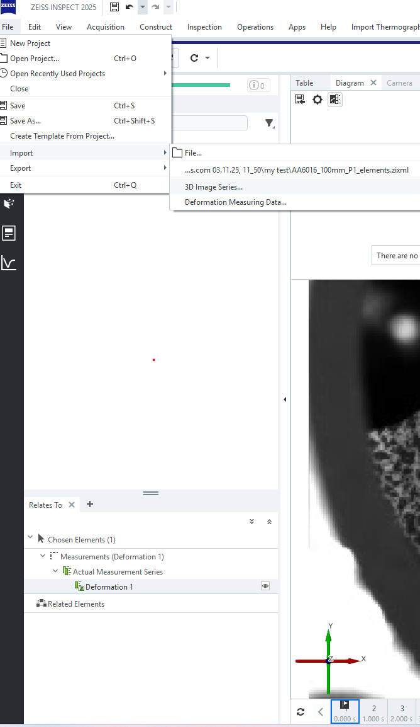Click the ZEISS logo icon
Screen dimensions: 420x727
click(x=8, y=7)
